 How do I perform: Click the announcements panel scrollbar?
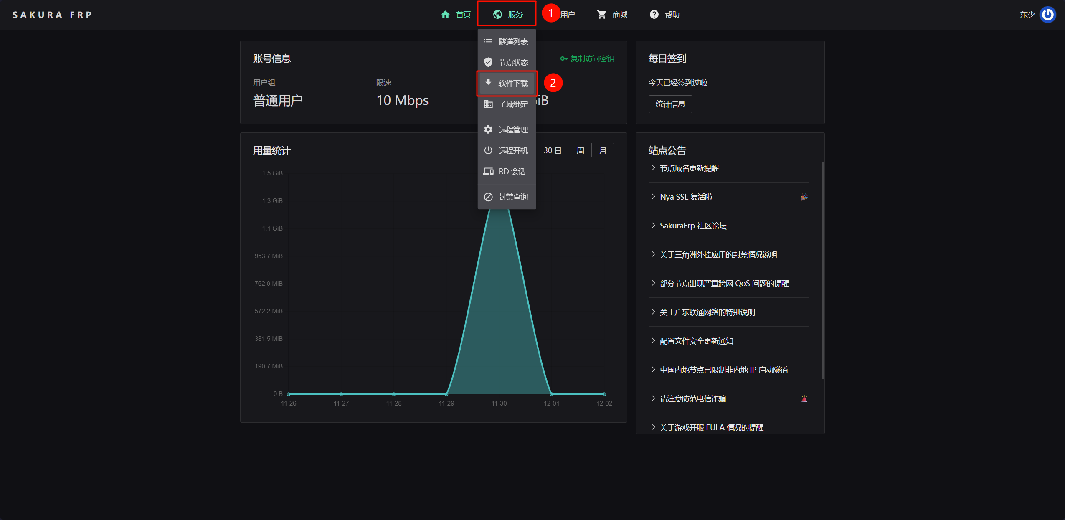coord(823,270)
